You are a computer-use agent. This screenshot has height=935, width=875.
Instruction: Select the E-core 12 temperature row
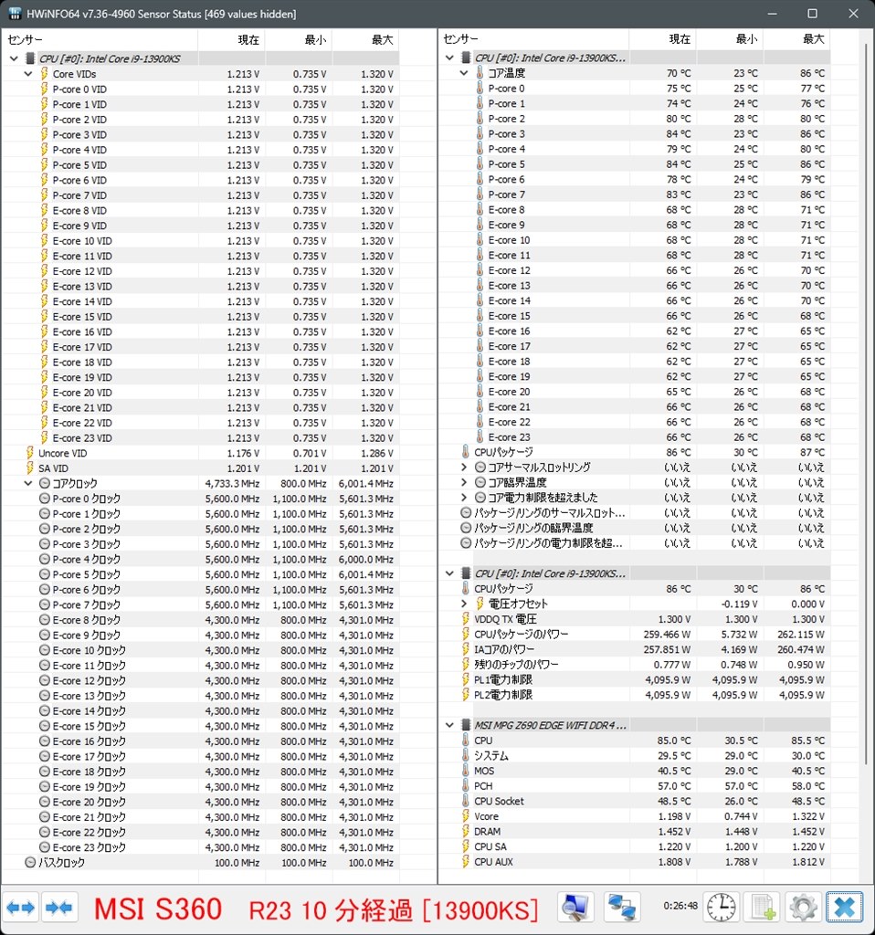click(x=635, y=270)
